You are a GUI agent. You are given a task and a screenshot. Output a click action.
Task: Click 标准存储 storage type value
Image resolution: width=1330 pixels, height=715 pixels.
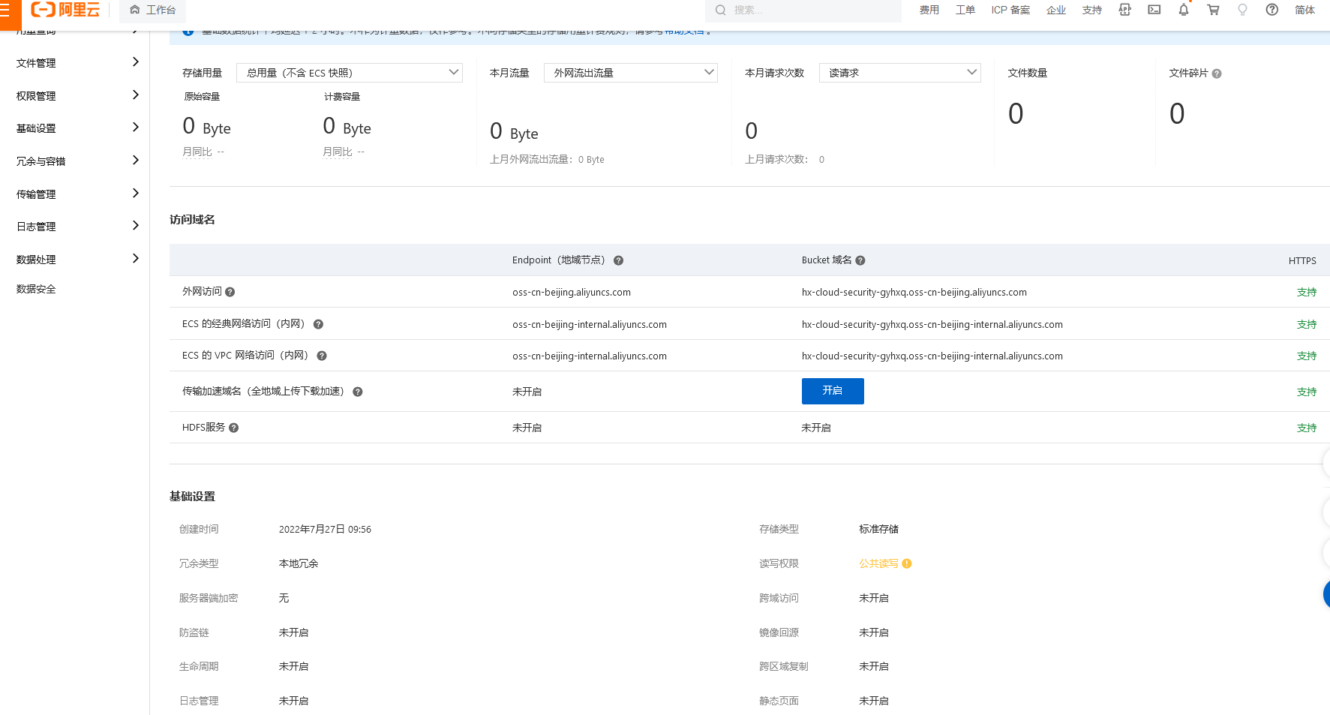point(878,529)
